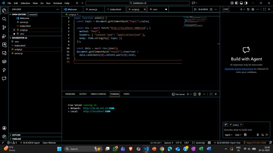Click the EduMentor-AI command center search box
273x153 pixels.
click(138, 3)
